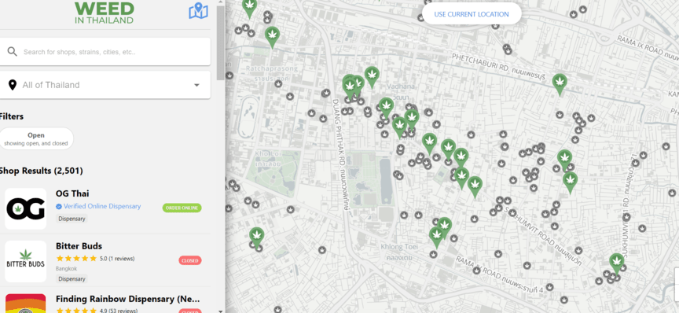Open Finding Rainbow Dispensary listing
This screenshot has height=313, width=679.
click(128, 299)
